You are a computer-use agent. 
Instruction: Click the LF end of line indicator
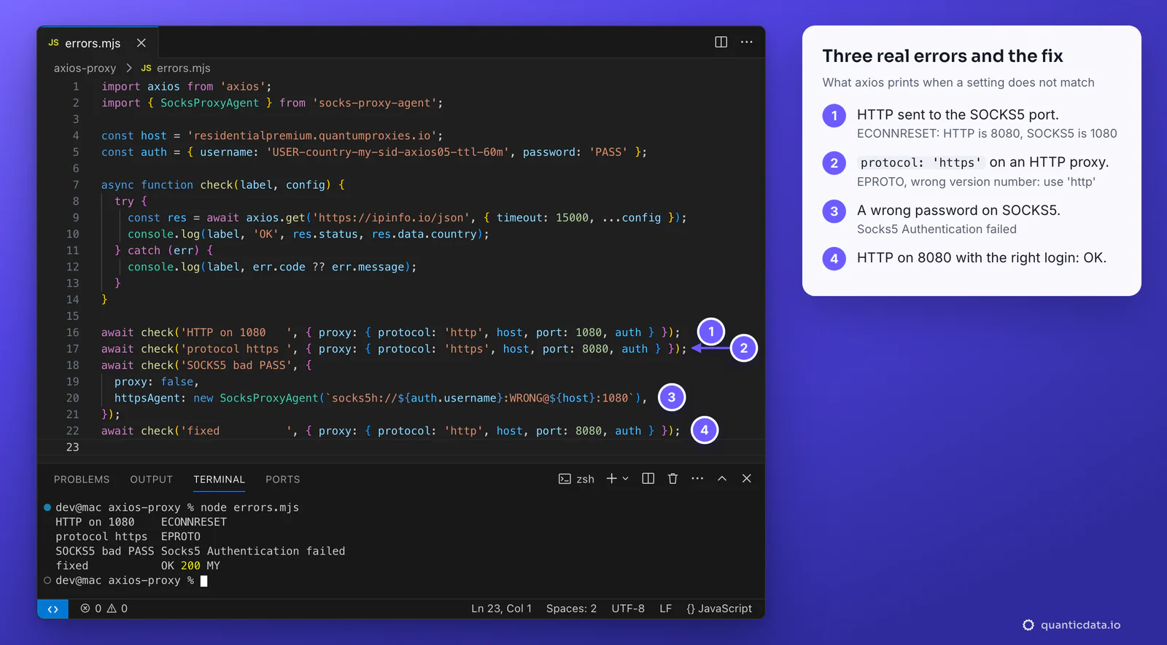665,609
